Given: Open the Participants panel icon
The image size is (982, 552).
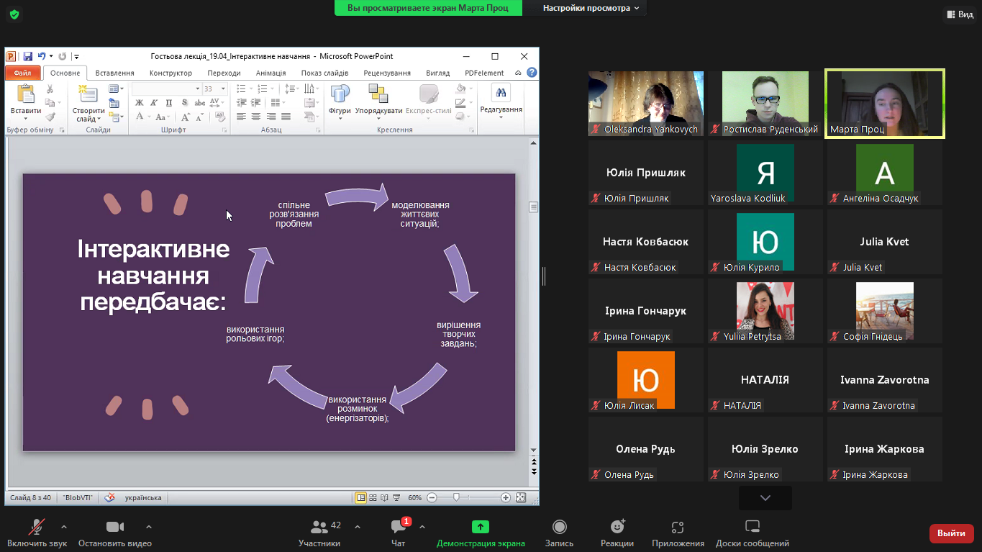Looking at the screenshot, I should [x=319, y=528].
